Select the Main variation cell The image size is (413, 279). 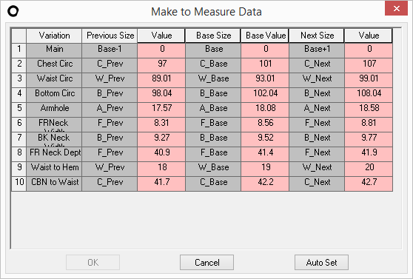(x=54, y=49)
